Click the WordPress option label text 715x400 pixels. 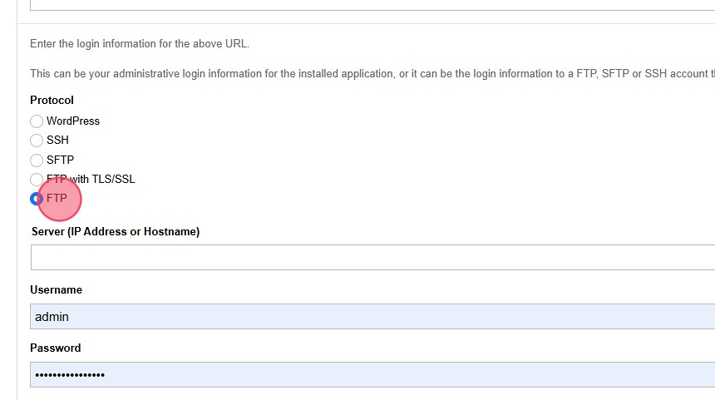[x=73, y=121]
